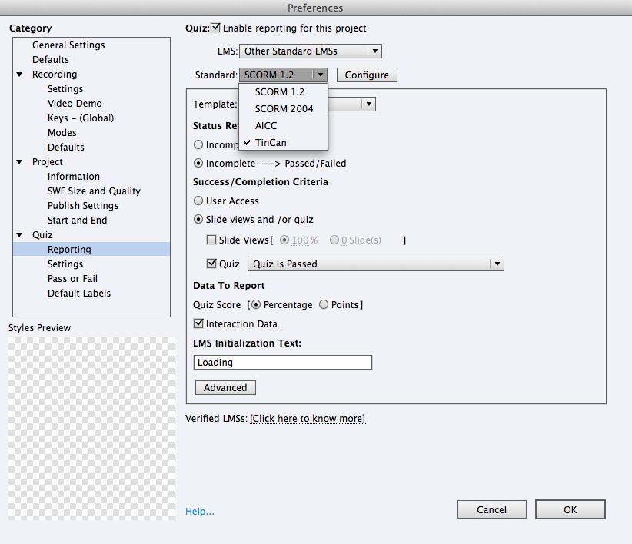632x544 pixels.
Task: Collapse the Quiz category
Action: coord(19,235)
